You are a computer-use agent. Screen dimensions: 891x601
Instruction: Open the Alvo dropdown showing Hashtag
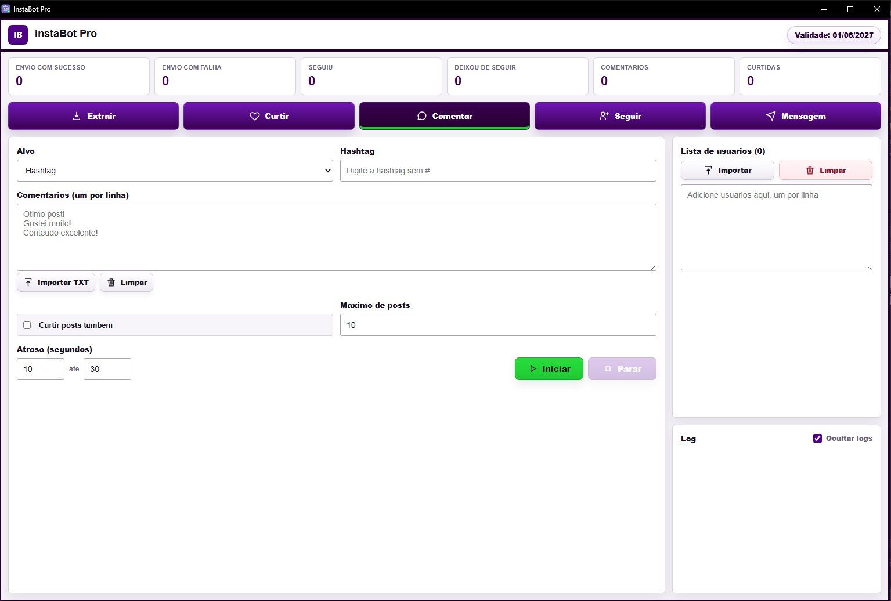coord(175,171)
